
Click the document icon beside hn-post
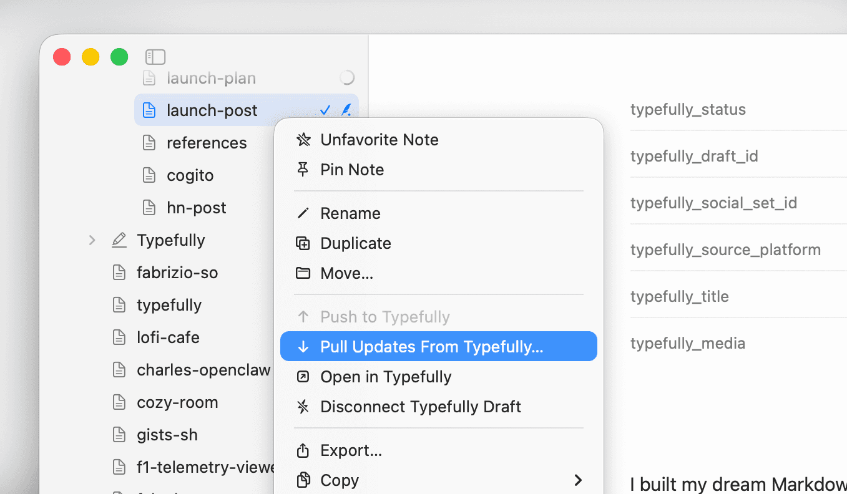point(149,208)
